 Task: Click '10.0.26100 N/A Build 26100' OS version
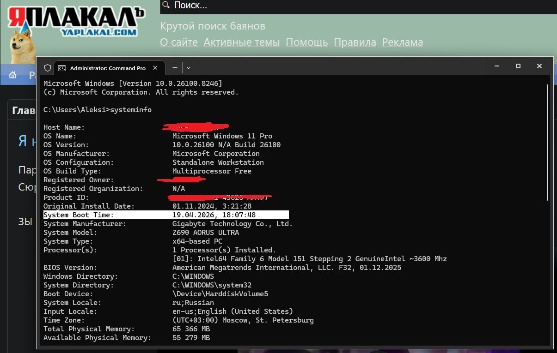tap(226, 145)
